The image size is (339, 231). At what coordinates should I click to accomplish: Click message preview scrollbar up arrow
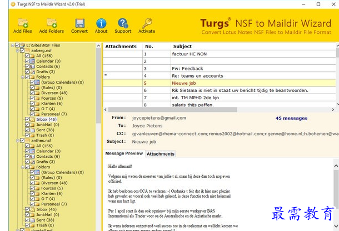point(336,166)
